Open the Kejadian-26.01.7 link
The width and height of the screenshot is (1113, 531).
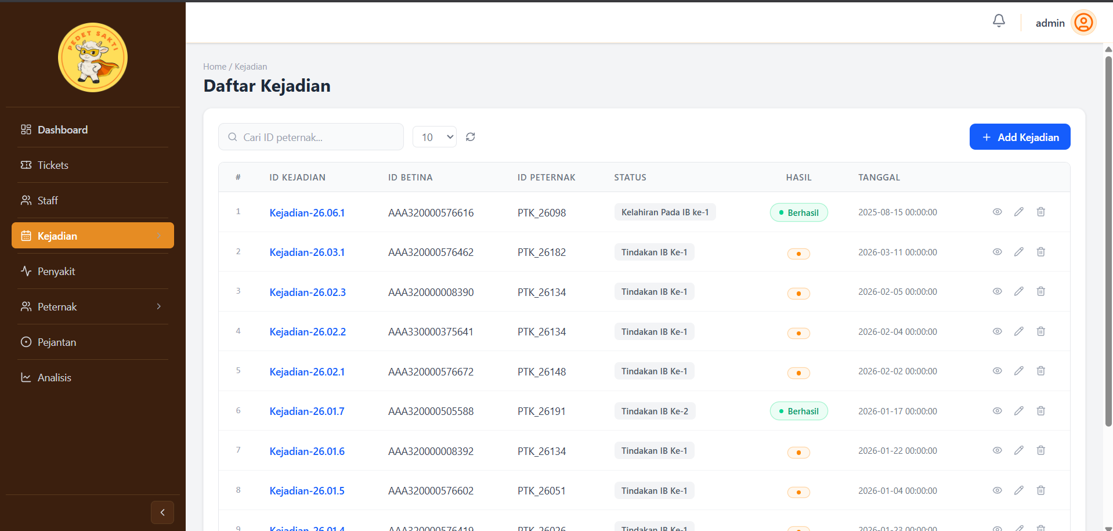307,411
